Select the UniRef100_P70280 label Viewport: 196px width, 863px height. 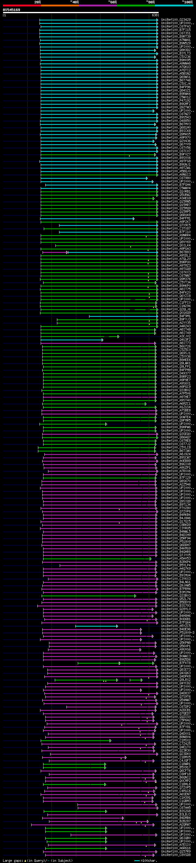click(175, 508)
